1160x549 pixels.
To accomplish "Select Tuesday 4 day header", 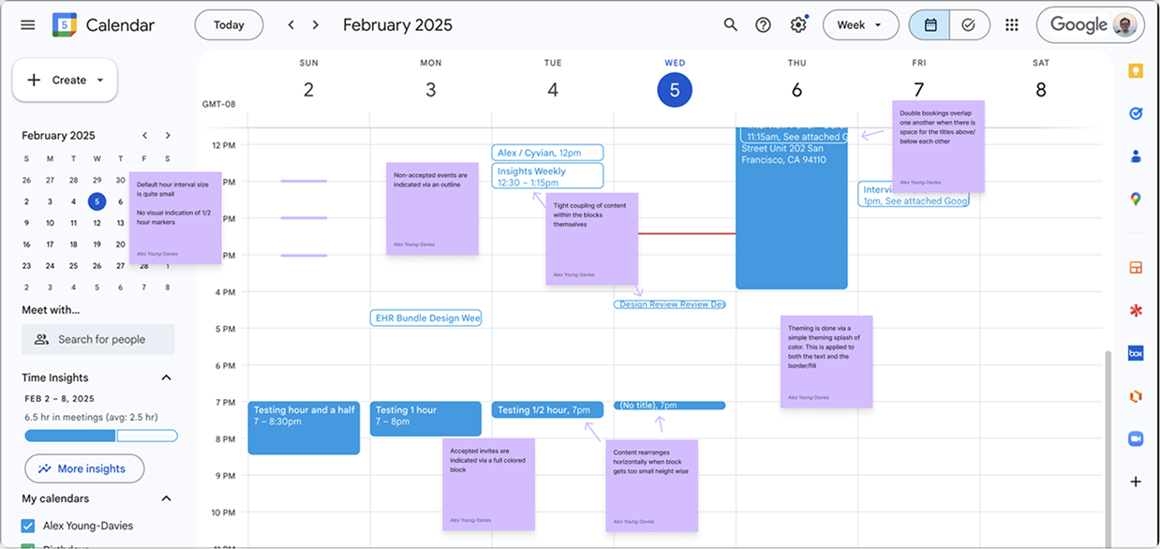I will coord(553,90).
